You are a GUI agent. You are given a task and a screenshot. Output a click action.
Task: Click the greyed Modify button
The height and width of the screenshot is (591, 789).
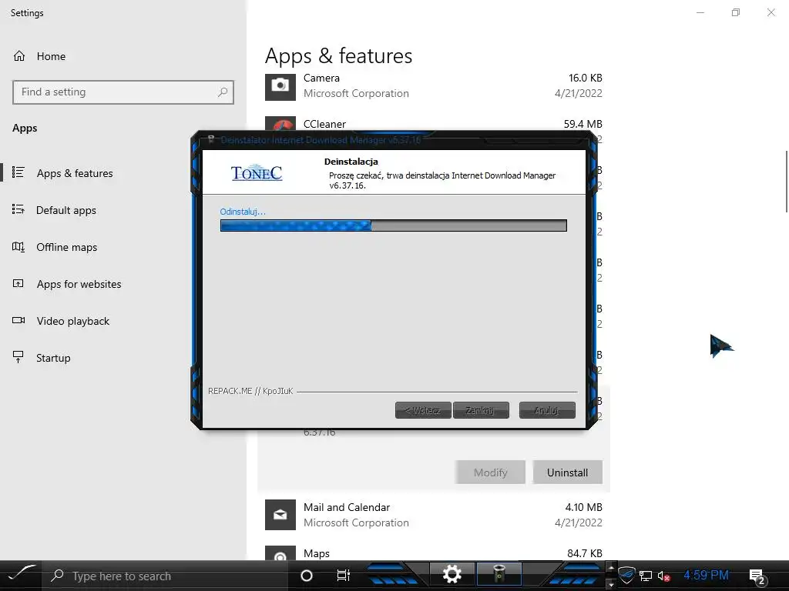(491, 472)
